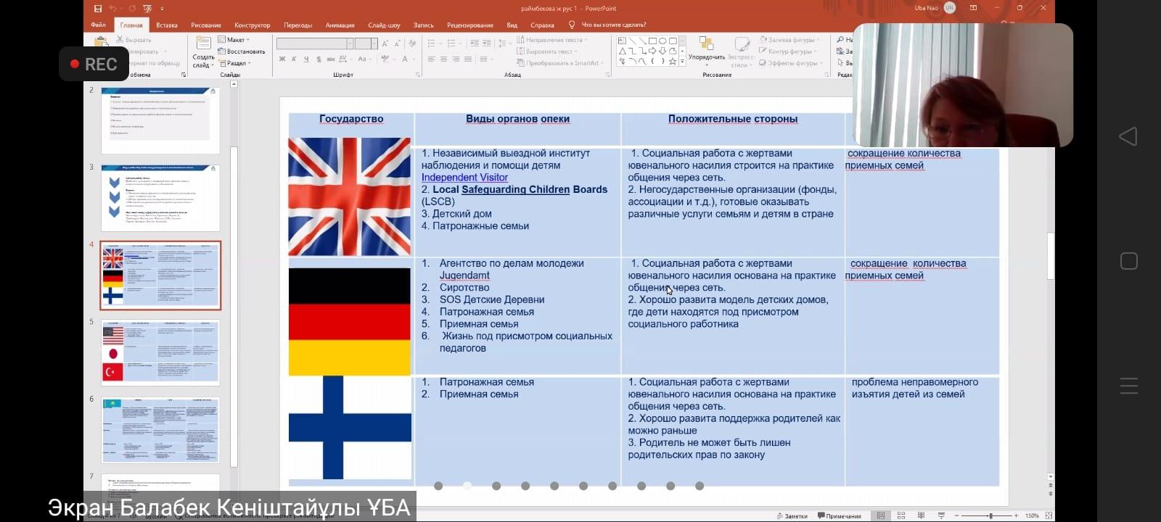Fit slide to current window icon

click(x=1049, y=515)
